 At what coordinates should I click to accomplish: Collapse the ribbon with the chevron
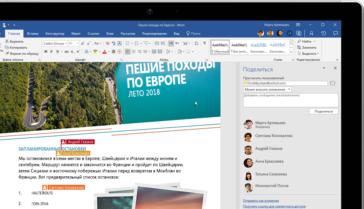click(337, 60)
